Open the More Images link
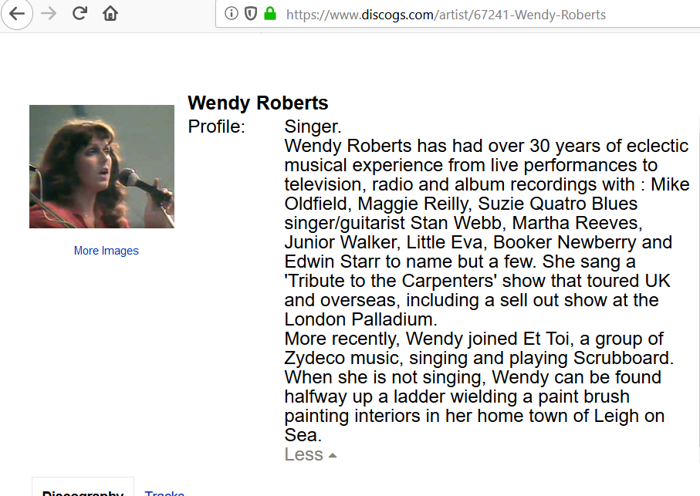This screenshot has width=700, height=496. click(x=107, y=251)
